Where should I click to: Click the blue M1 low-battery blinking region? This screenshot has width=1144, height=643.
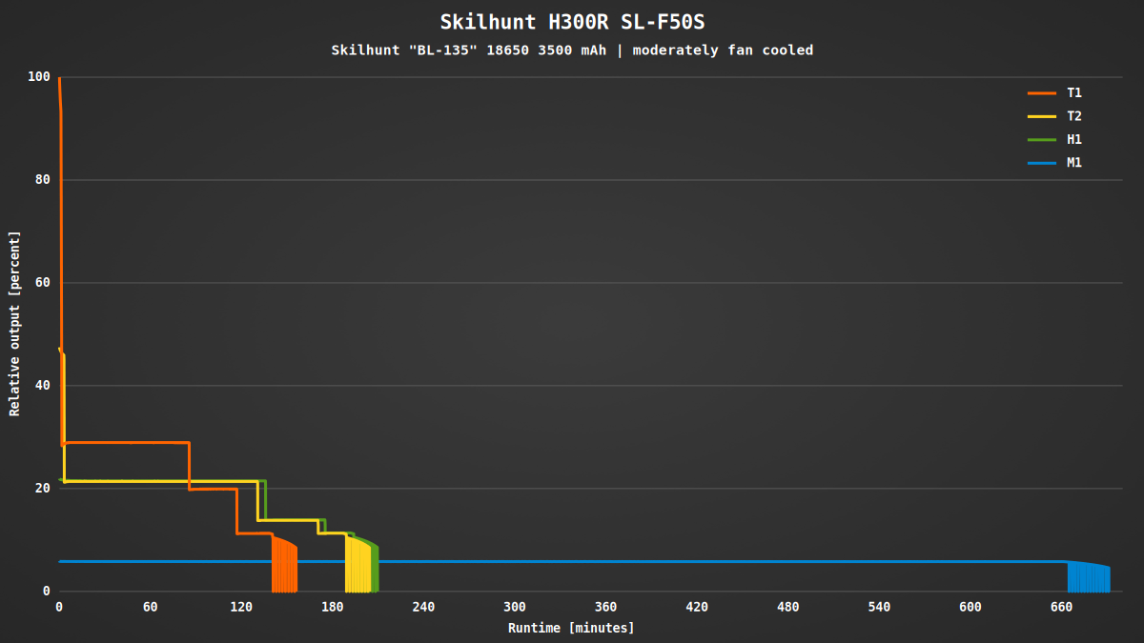[1088, 577]
